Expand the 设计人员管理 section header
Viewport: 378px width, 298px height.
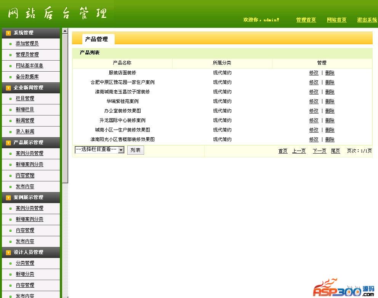(x=29, y=252)
